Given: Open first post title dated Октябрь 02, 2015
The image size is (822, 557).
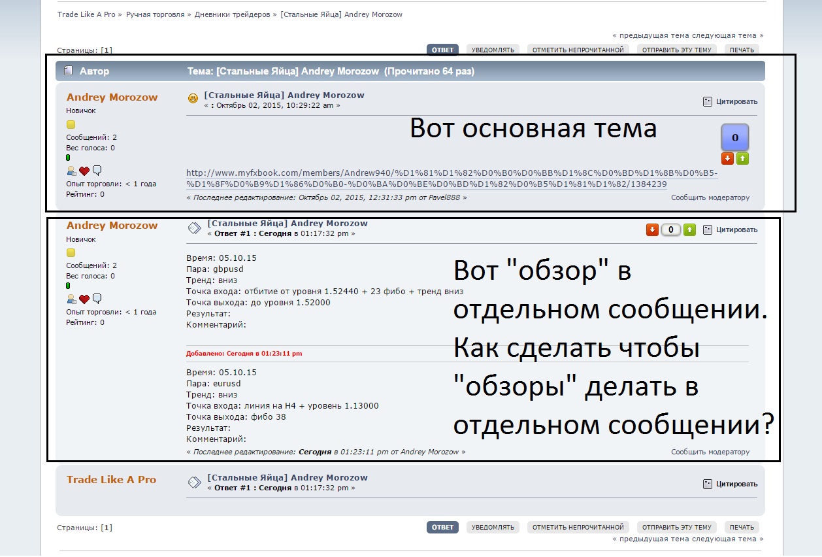Looking at the screenshot, I should point(284,95).
